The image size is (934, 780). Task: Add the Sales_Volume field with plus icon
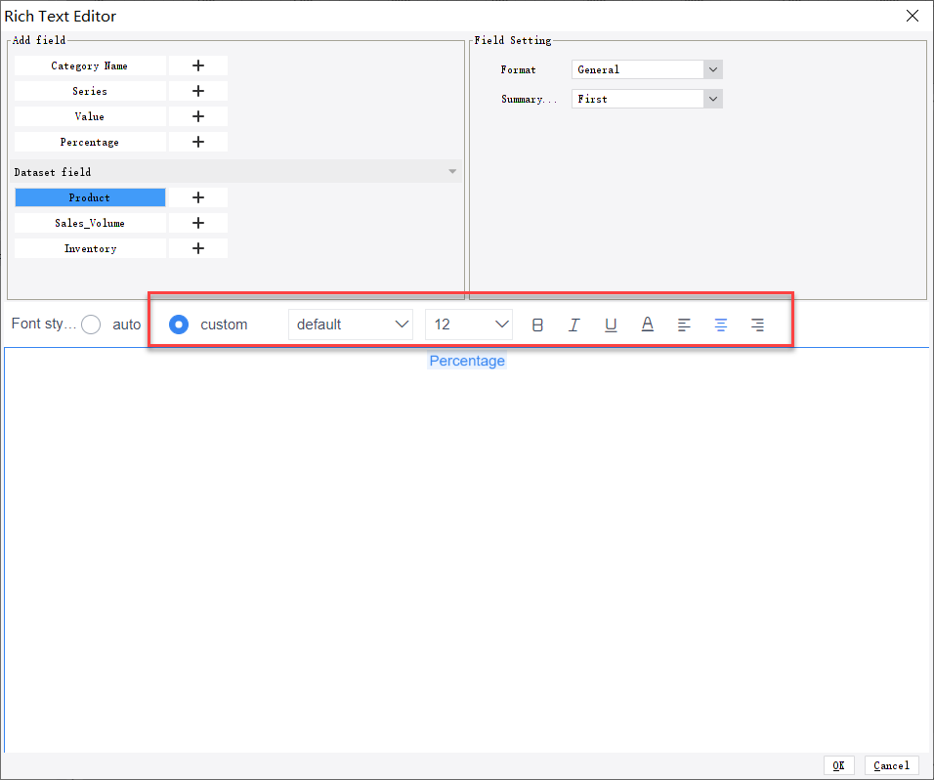pyautogui.click(x=197, y=223)
